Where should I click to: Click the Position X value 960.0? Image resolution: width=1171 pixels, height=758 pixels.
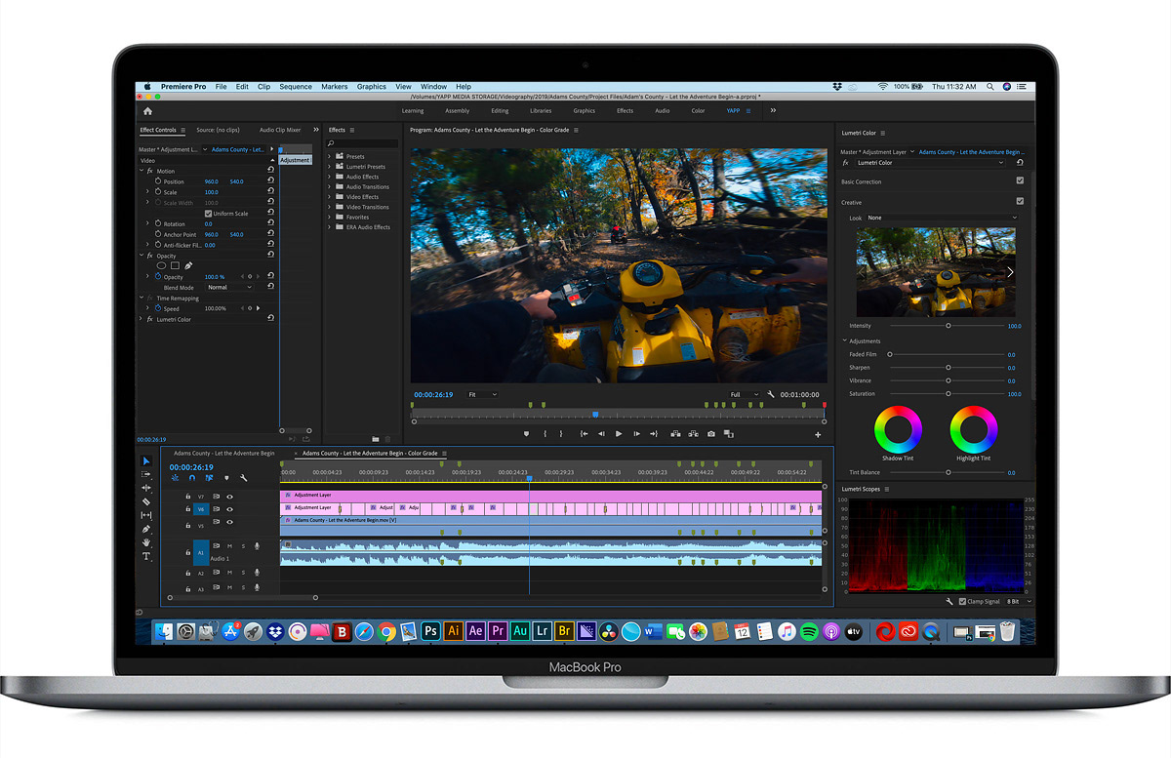coord(211,181)
